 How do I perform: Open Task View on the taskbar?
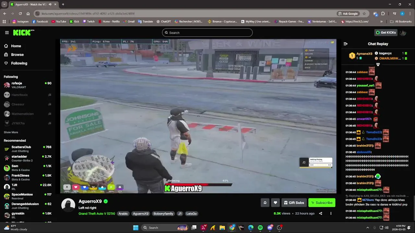click(x=194, y=227)
